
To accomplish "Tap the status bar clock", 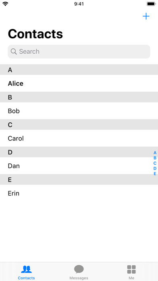I will 79,4.
